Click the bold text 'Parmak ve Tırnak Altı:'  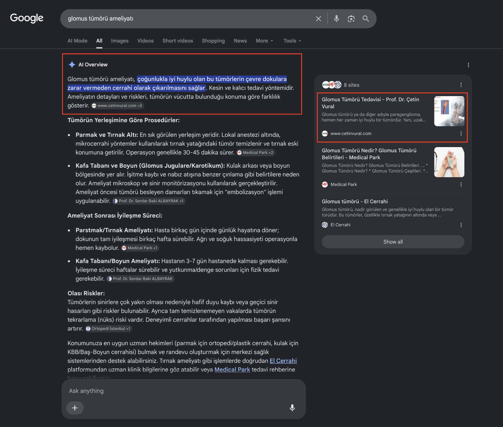pos(107,135)
